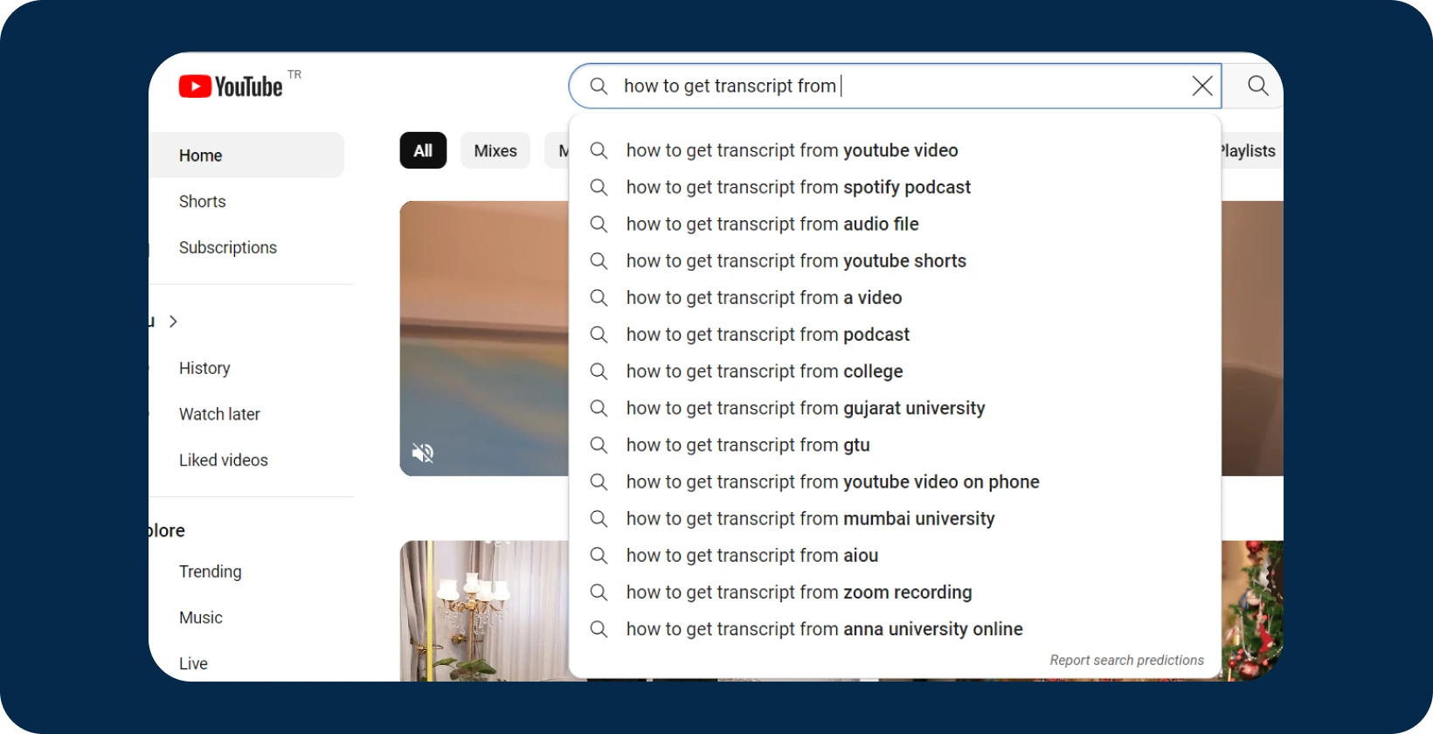This screenshot has width=1433, height=734.
Task: Open History in the sidebar
Action: [204, 368]
